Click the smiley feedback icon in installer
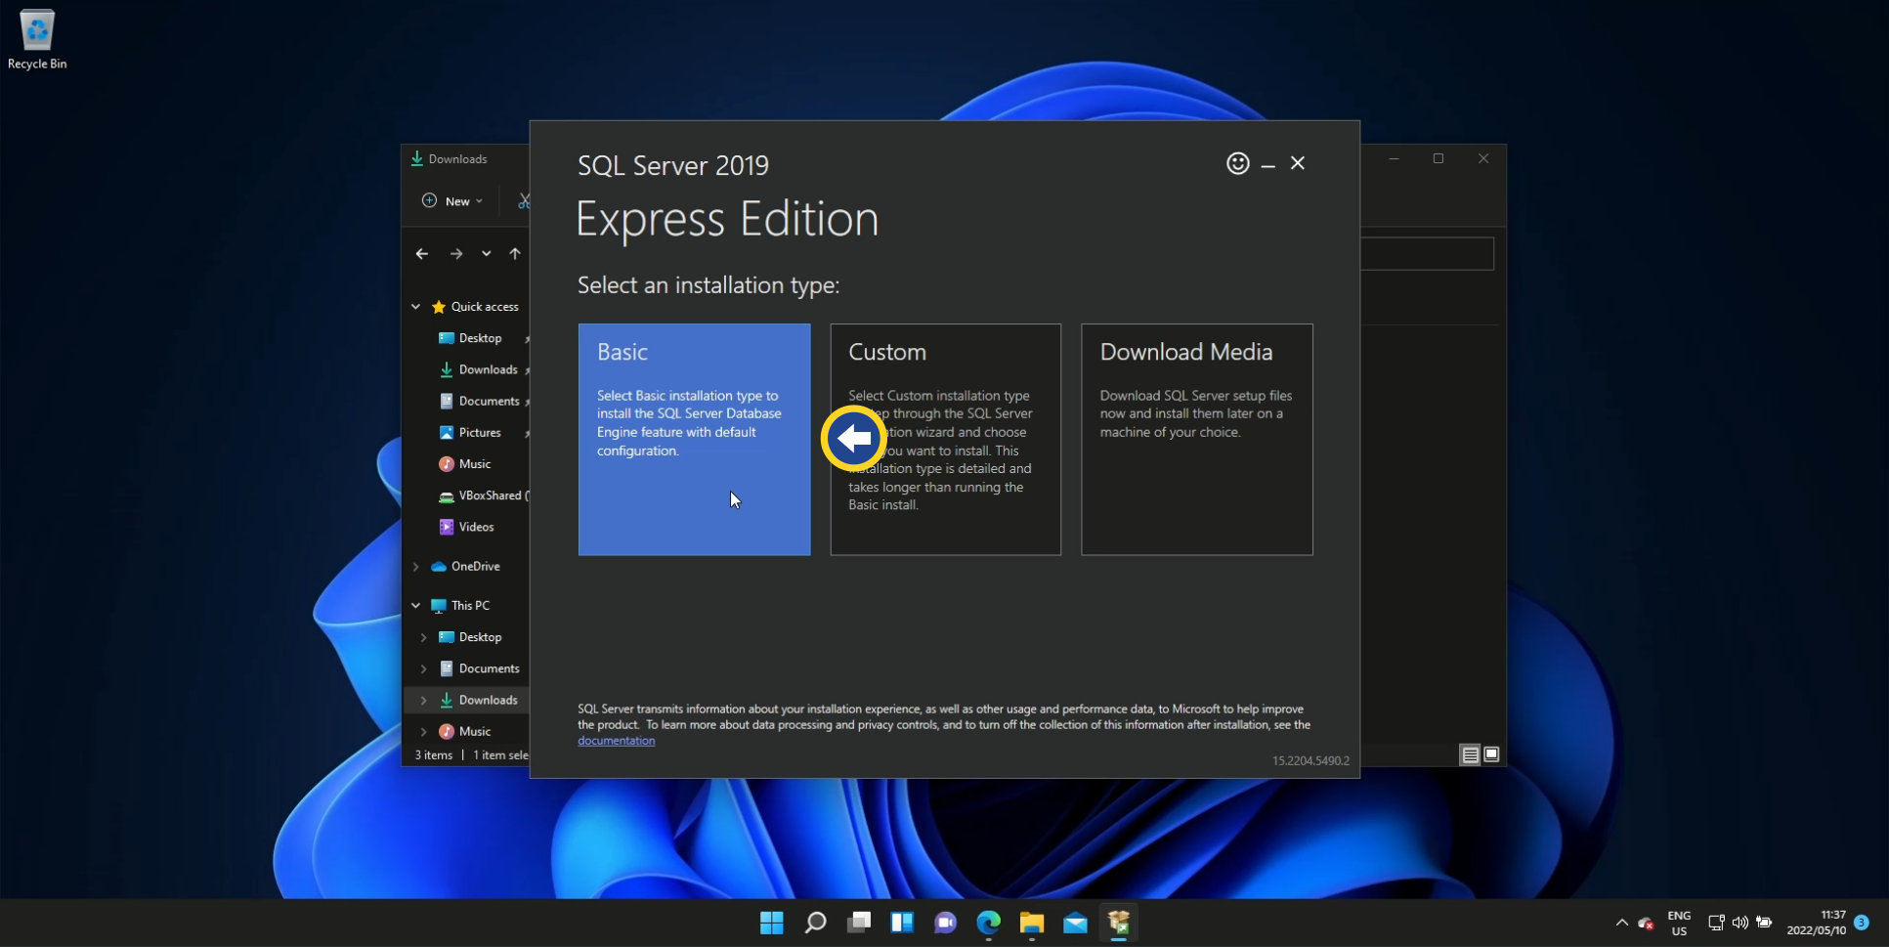Viewport: 1889px width, 947px height. tap(1237, 163)
